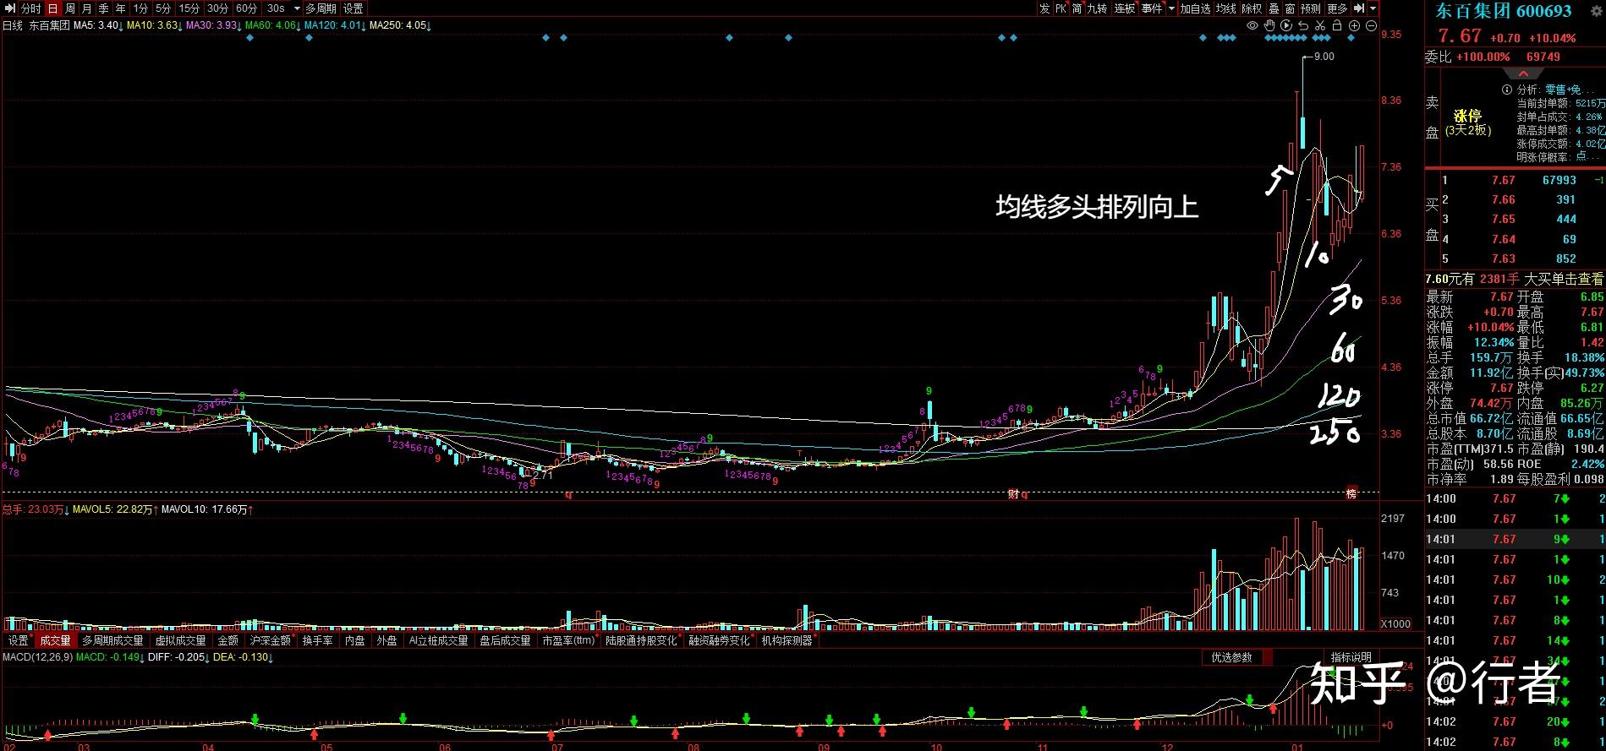
Task: Select the hand pan tool icon
Action: point(1269,26)
